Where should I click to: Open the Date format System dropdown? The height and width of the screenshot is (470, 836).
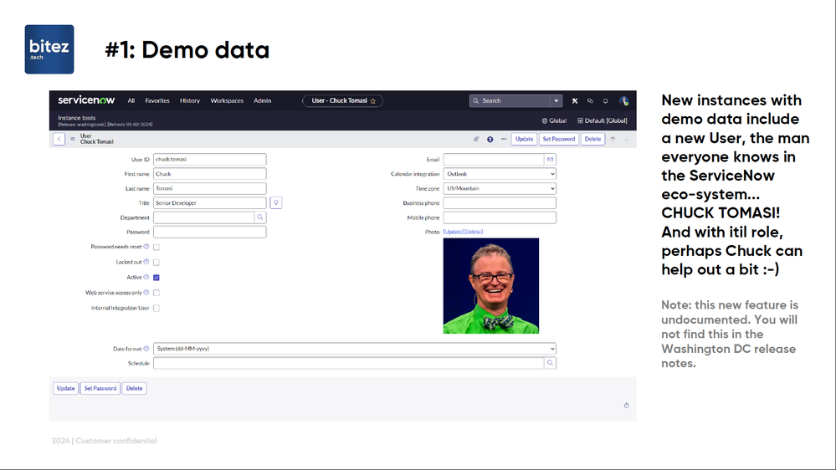click(x=355, y=349)
